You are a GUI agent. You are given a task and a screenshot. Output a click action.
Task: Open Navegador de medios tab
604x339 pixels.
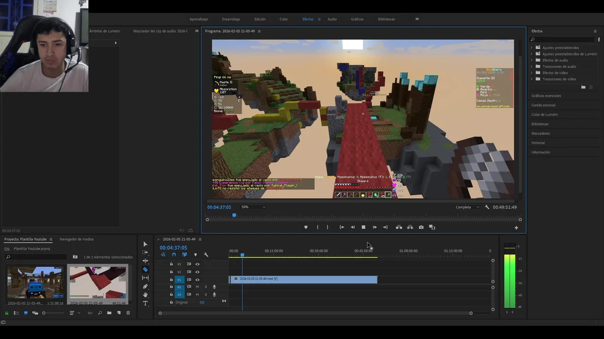click(x=76, y=239)
